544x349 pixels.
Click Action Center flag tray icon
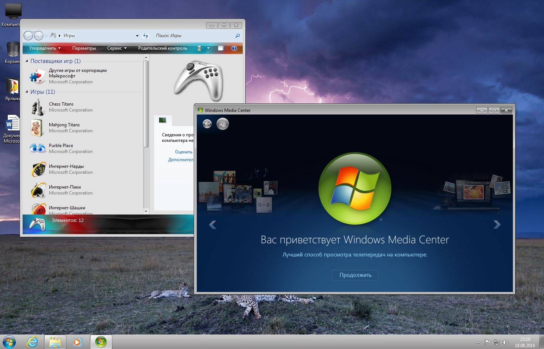click(x=488, y=342)
